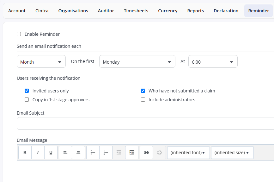274x182 pixels.
Task: Open the Month frequency dropdown
Action: 41,61
